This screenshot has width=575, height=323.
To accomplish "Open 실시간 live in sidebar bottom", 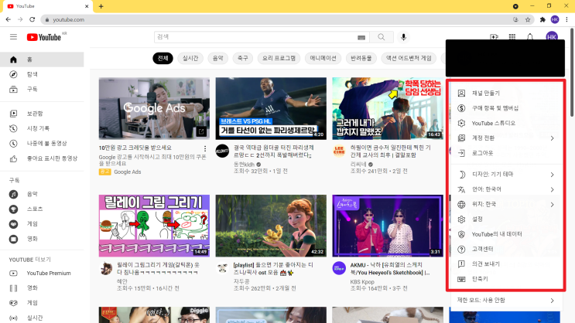I will 42,318.
